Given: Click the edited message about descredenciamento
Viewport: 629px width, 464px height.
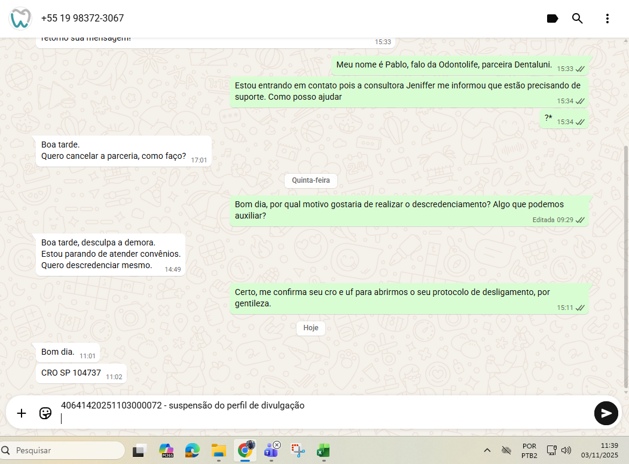Looking at the screenshot, I should coord(409,211).
